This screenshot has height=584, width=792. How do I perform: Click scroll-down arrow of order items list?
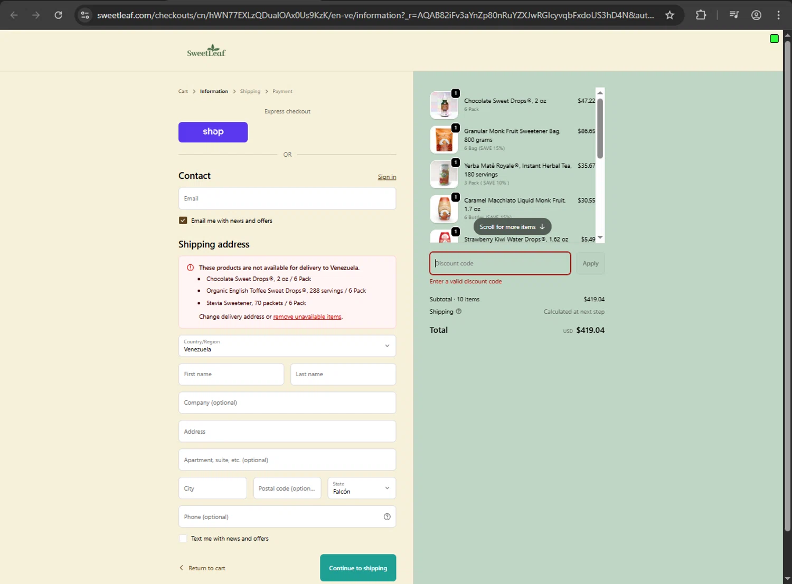tap(600, 238)
